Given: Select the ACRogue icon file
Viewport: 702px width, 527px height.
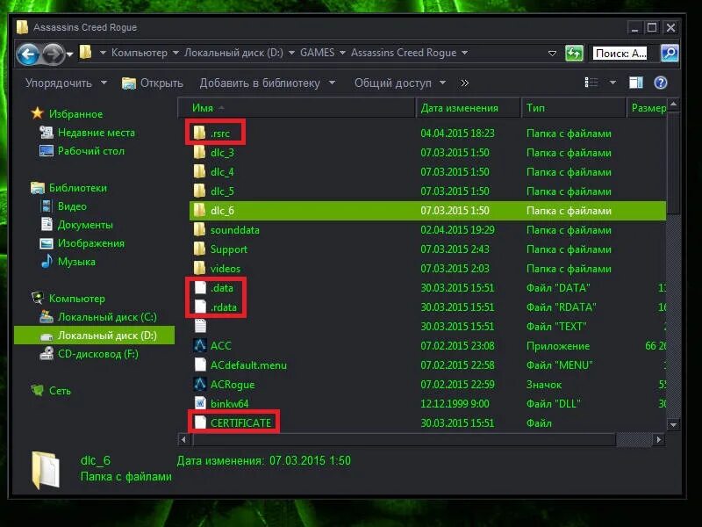Looking at the screenshot, I should coord(200,384).
